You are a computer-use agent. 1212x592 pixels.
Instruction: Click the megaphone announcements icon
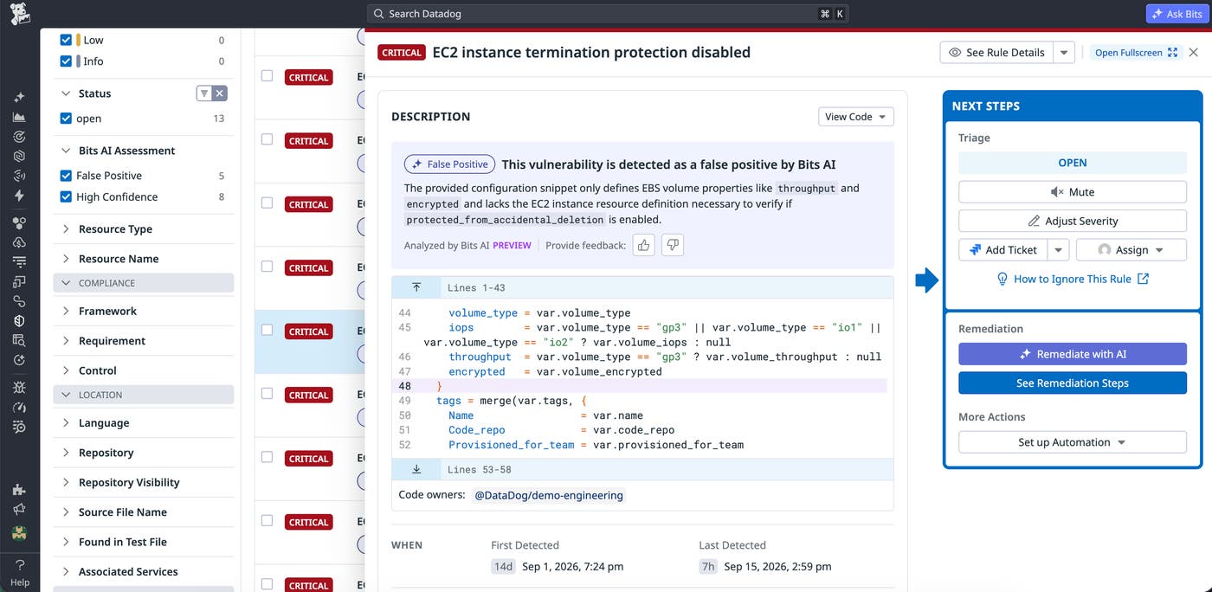(x=19, y=510)
